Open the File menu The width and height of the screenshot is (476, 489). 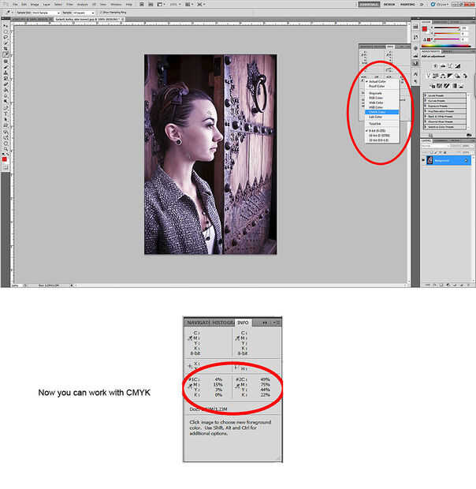point(15,5)
